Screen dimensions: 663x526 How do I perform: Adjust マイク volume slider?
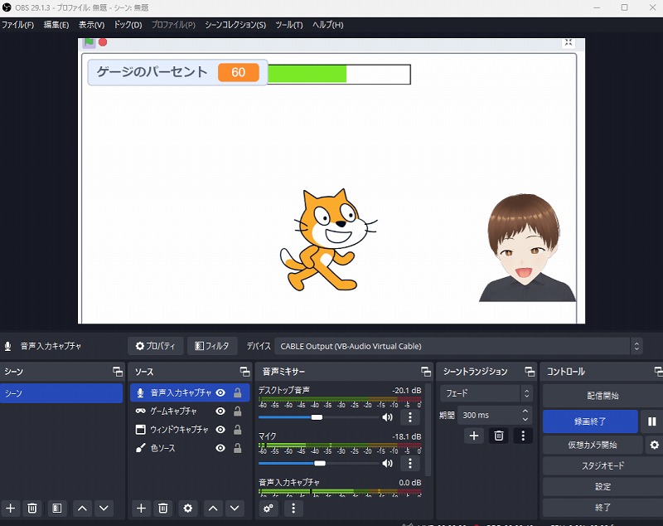(319, 464)
